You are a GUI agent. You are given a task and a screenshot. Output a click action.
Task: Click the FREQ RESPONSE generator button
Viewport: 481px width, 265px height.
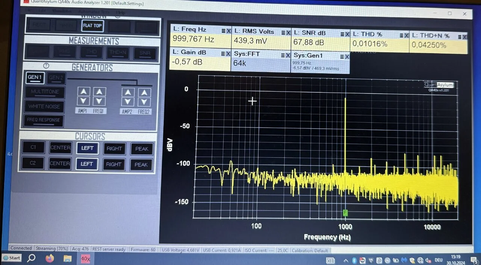[x=44, y=120]
